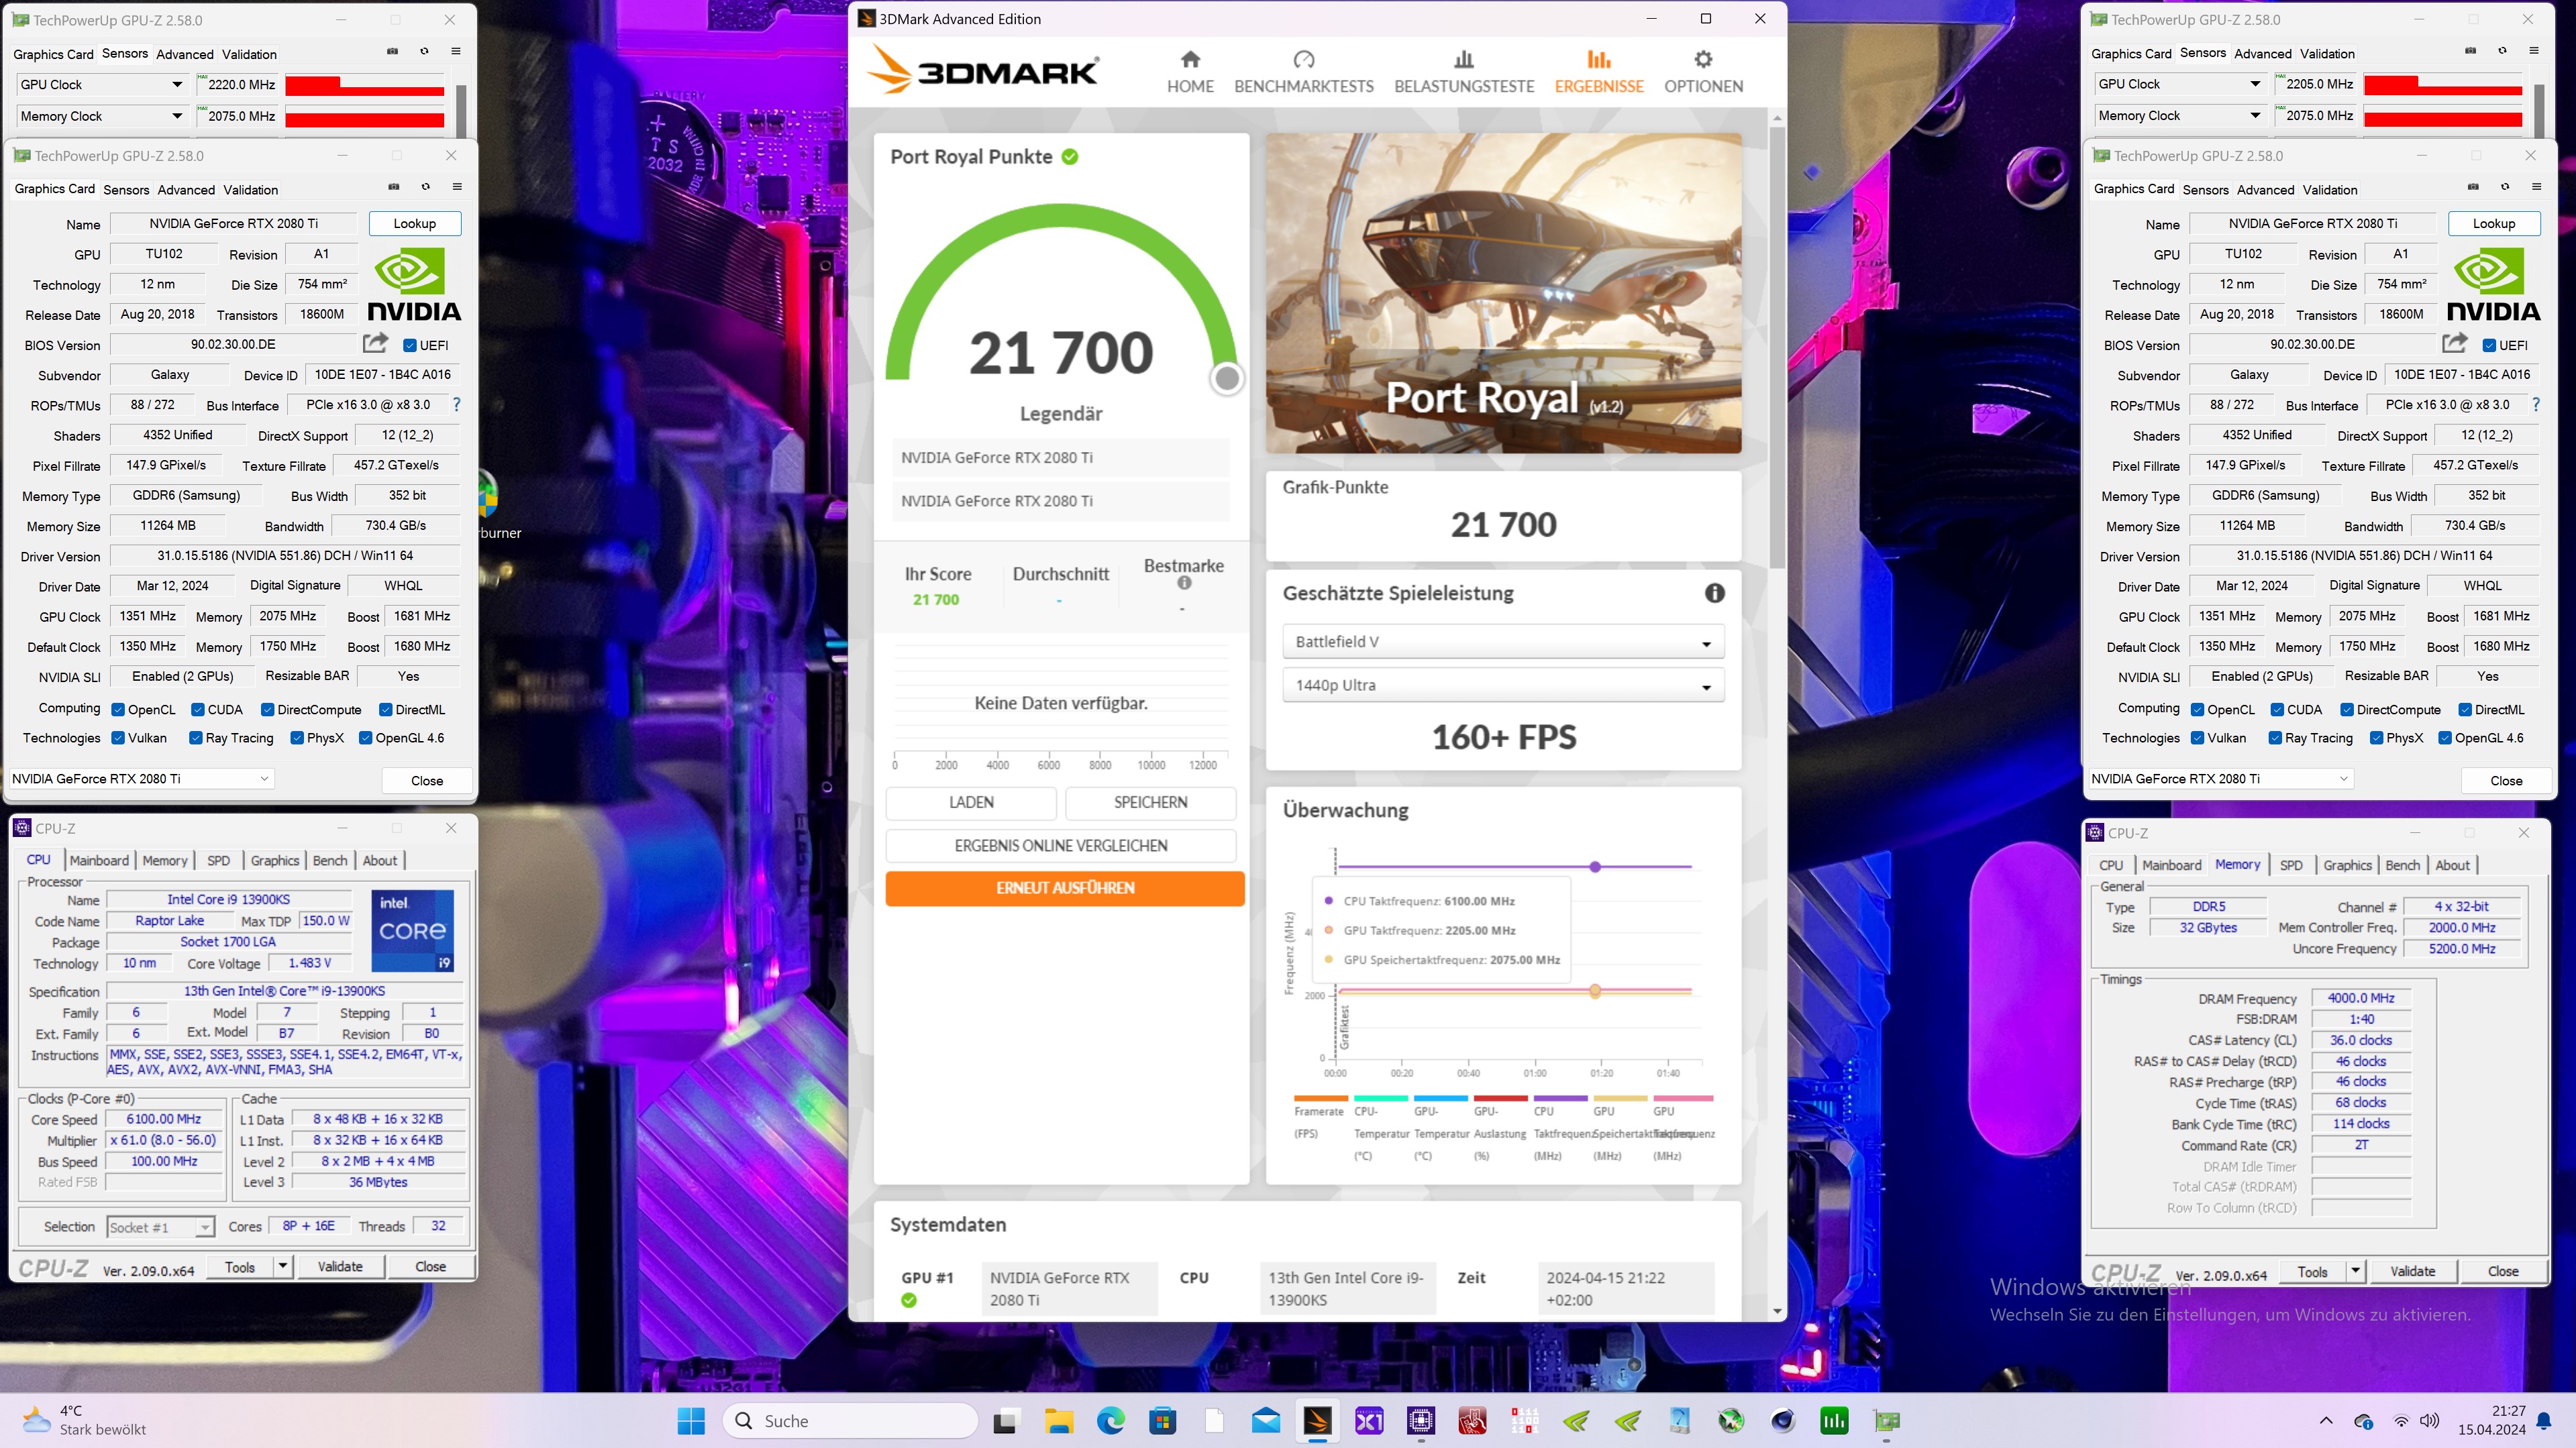Click the taskbar Suche search box
This screenshot has height=1448, width=2576.
(x=850, y=1421)
